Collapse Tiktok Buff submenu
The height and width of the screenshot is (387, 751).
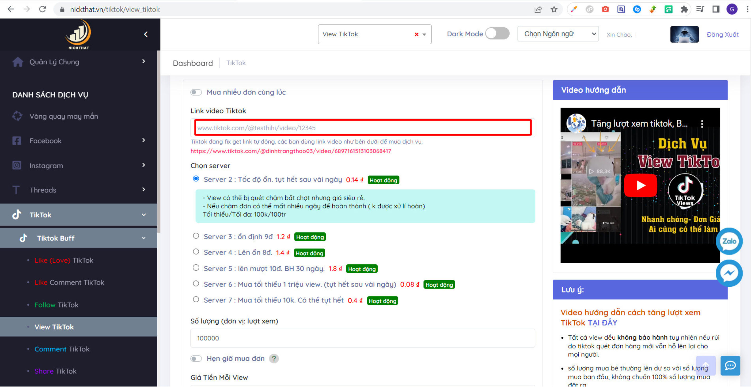point(79,238)
